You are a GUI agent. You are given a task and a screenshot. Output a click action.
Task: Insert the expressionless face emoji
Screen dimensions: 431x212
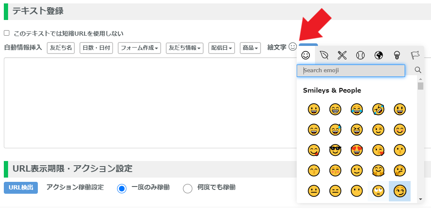[335, 191]
